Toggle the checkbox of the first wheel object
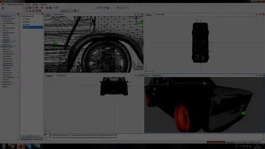The height and width of the screenshot is (149, 265). [x=24, y=19]
